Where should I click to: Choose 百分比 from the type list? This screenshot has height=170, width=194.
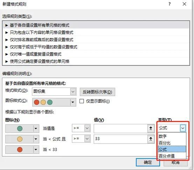coord(172,143)
